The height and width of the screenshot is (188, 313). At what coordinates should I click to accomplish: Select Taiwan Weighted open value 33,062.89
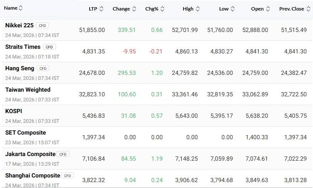tap(255, 94)
